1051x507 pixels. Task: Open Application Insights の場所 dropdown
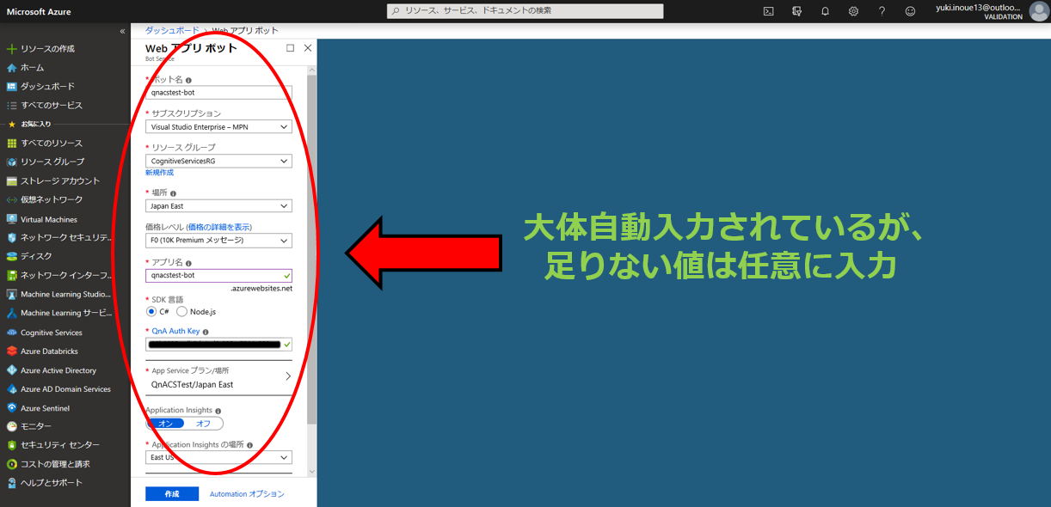click(218, 458)
